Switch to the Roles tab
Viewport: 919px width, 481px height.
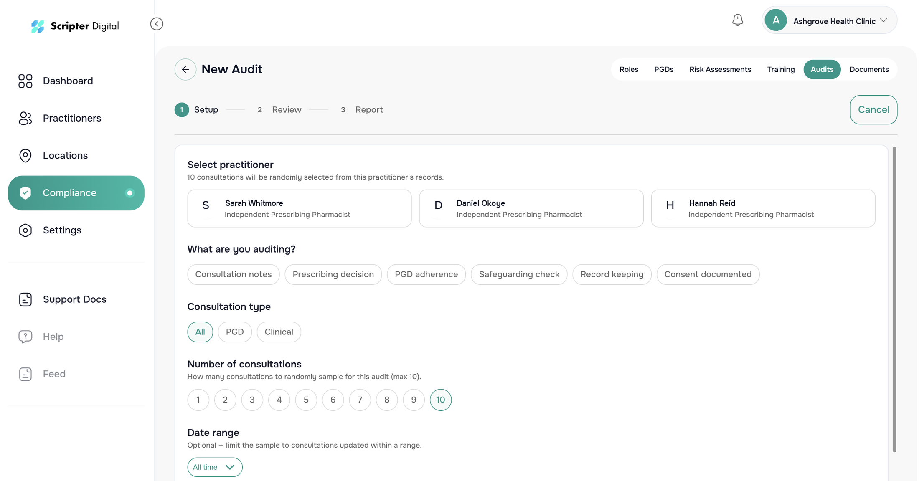629,69
